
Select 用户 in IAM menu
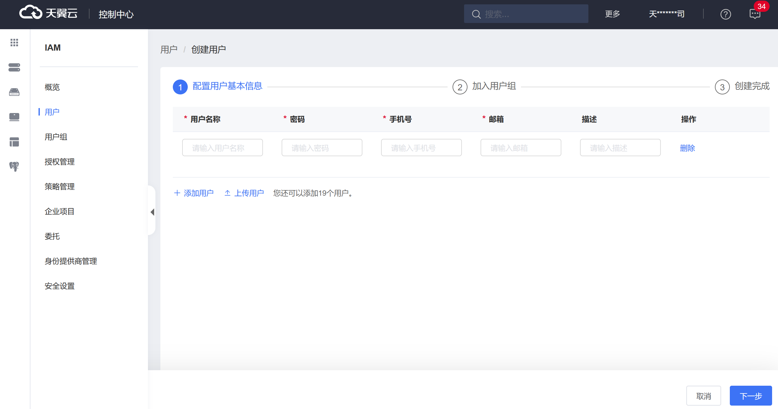click(52, 112)
